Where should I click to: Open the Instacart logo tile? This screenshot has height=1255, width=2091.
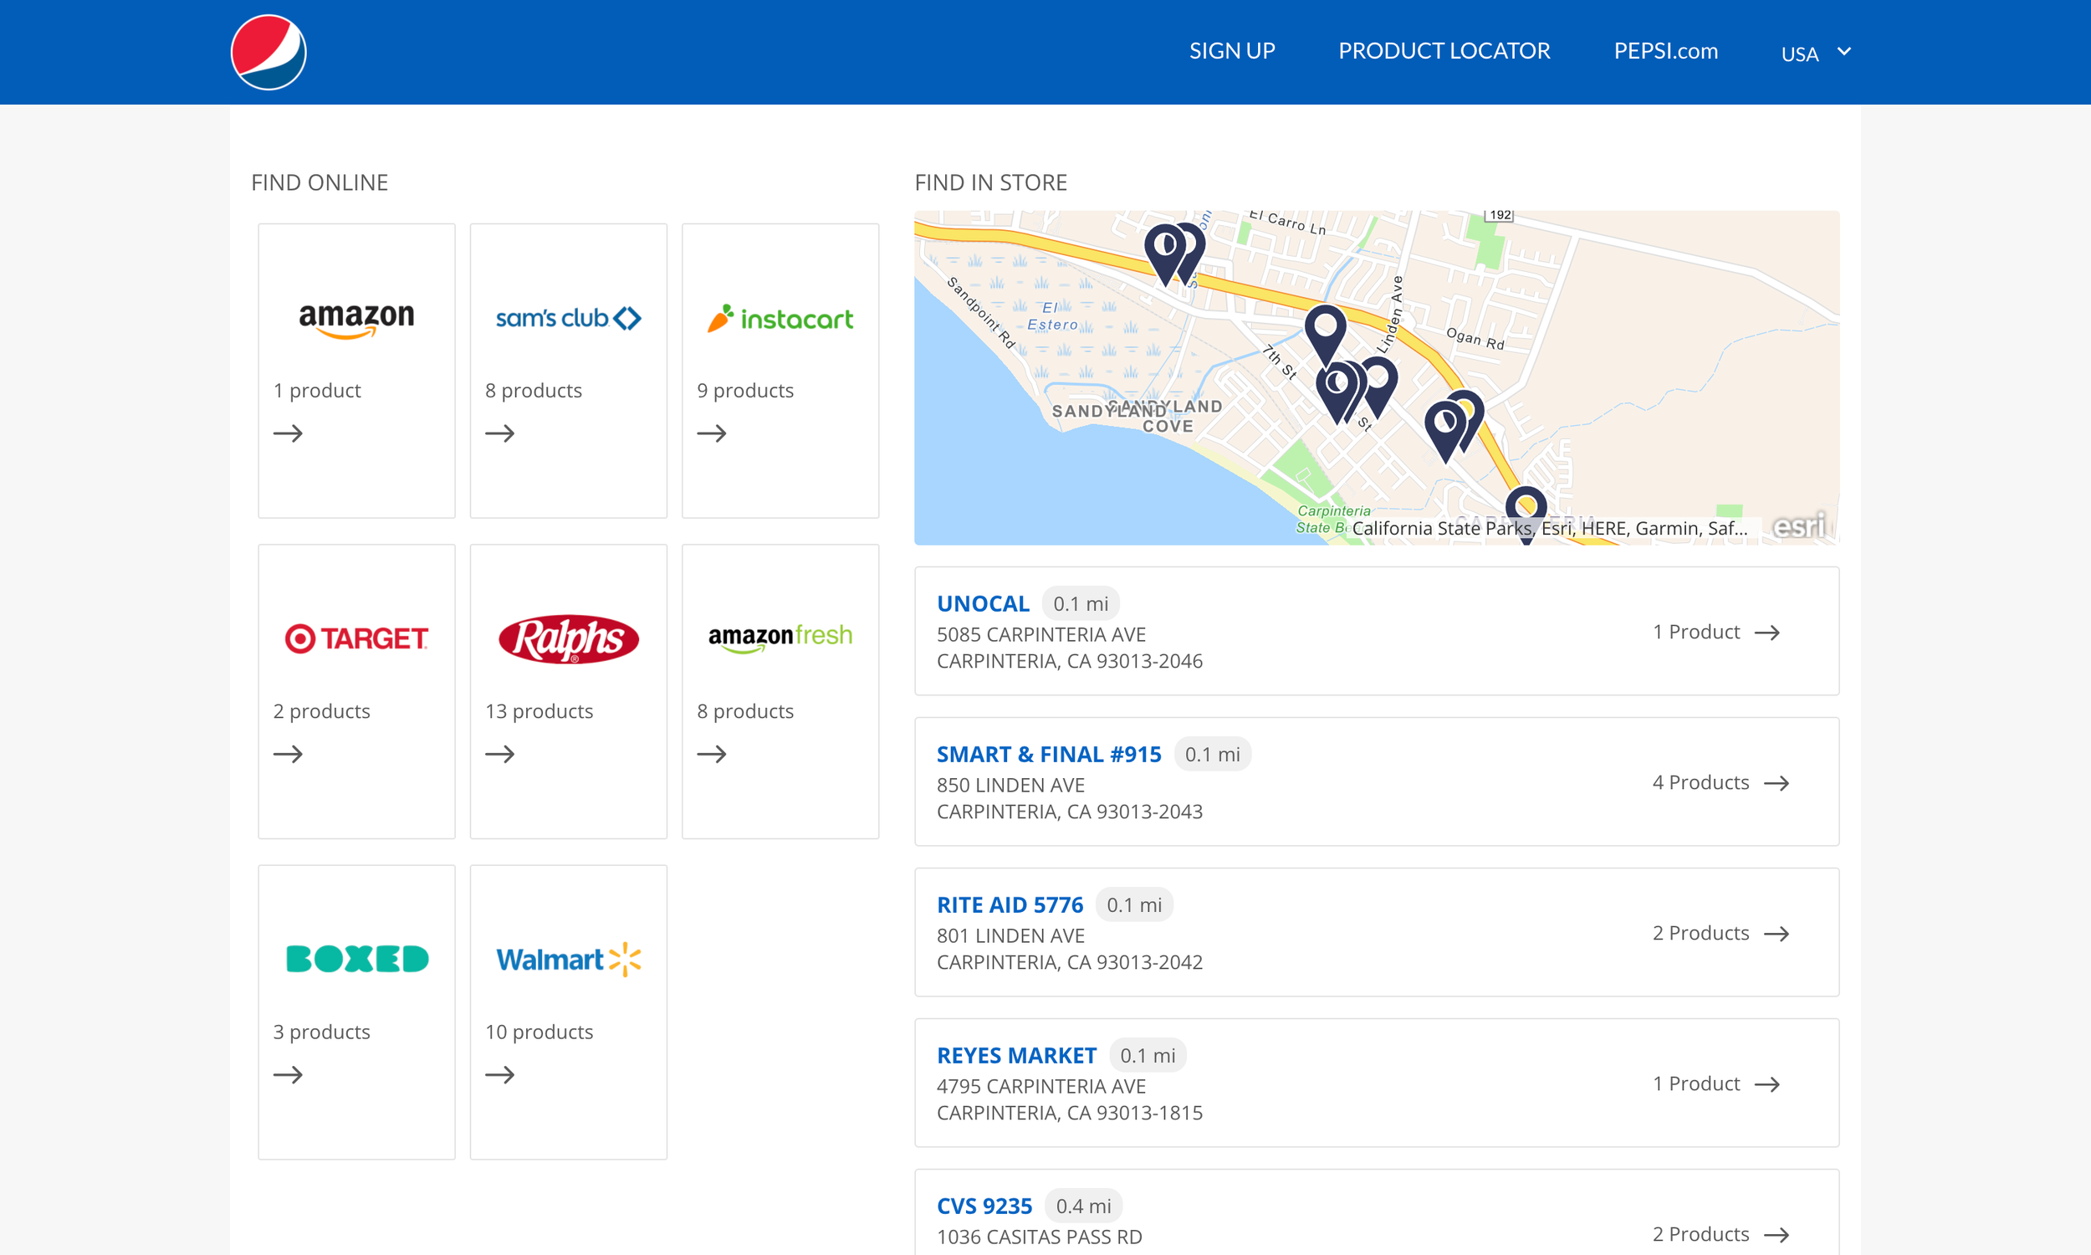tap(780, 319)
